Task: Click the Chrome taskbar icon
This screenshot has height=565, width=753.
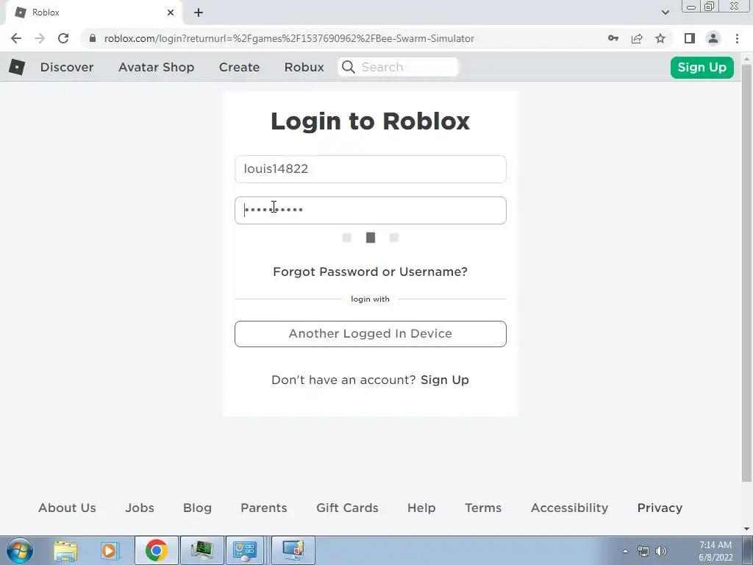Action: (x=156, y=550)
